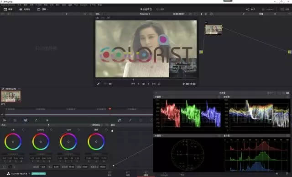Open the color wheels mode dropdown
The image size is (292, 177).
[x=96, y=125]
